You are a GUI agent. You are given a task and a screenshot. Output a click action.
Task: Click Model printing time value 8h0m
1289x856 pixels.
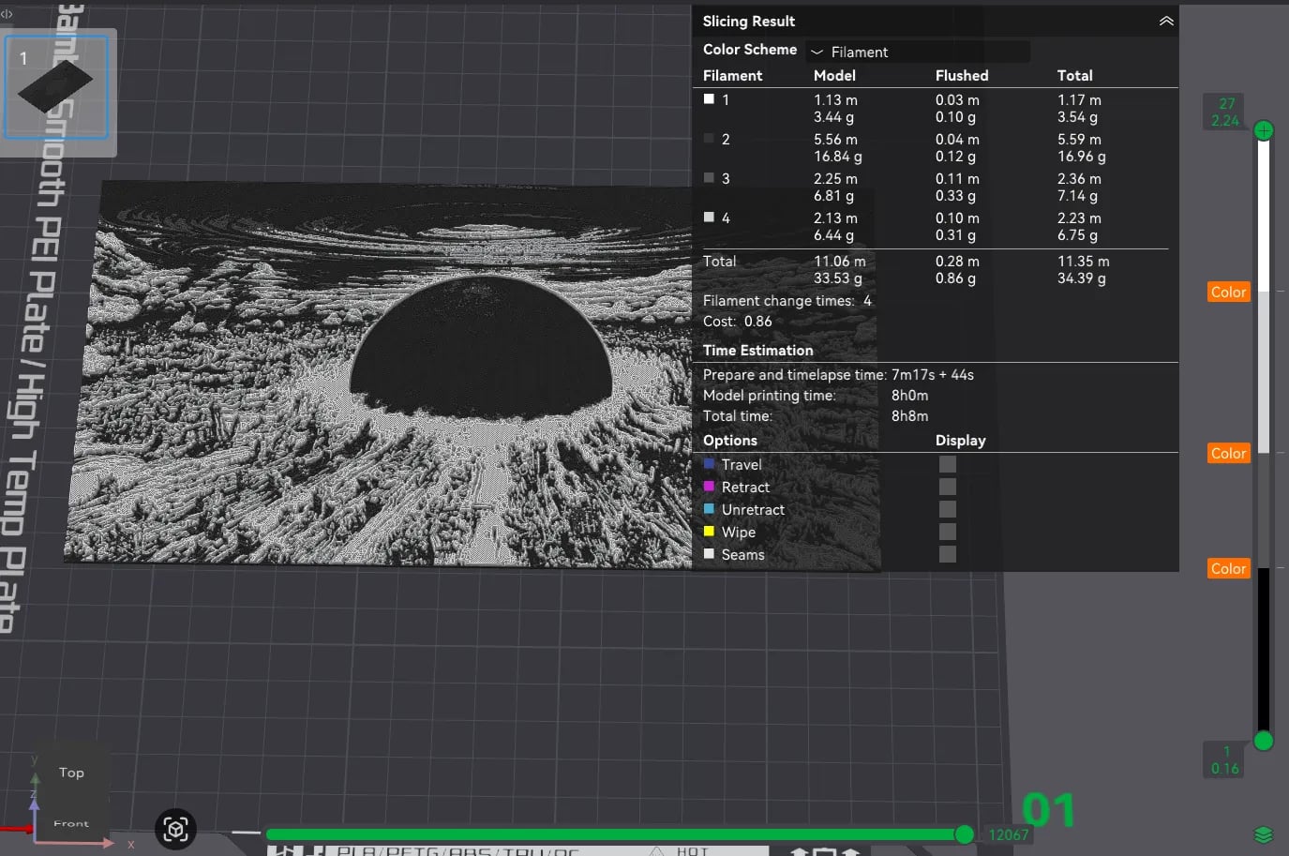[x=909, y=395]
